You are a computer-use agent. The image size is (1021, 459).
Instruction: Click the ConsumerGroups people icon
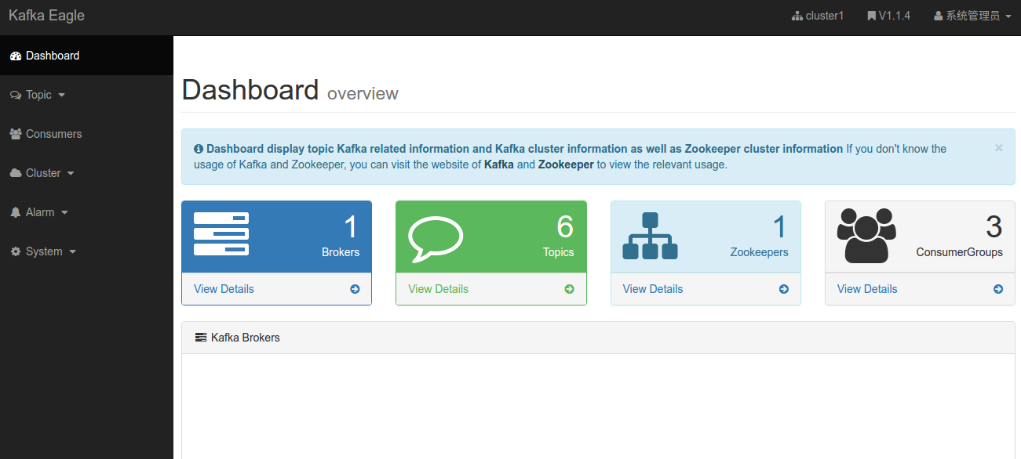[866, 235]
